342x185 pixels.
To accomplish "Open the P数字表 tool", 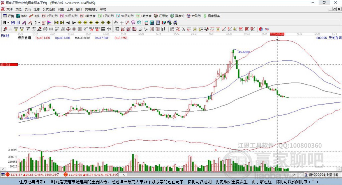I will 88,16.
